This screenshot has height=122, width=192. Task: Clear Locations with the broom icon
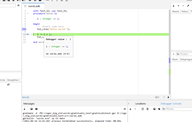click(x=130, y=109)
